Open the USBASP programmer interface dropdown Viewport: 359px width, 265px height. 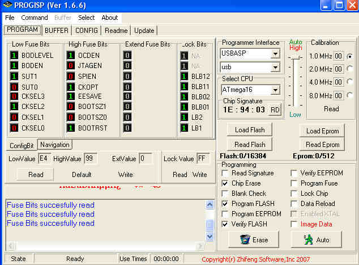pos(275,54)
